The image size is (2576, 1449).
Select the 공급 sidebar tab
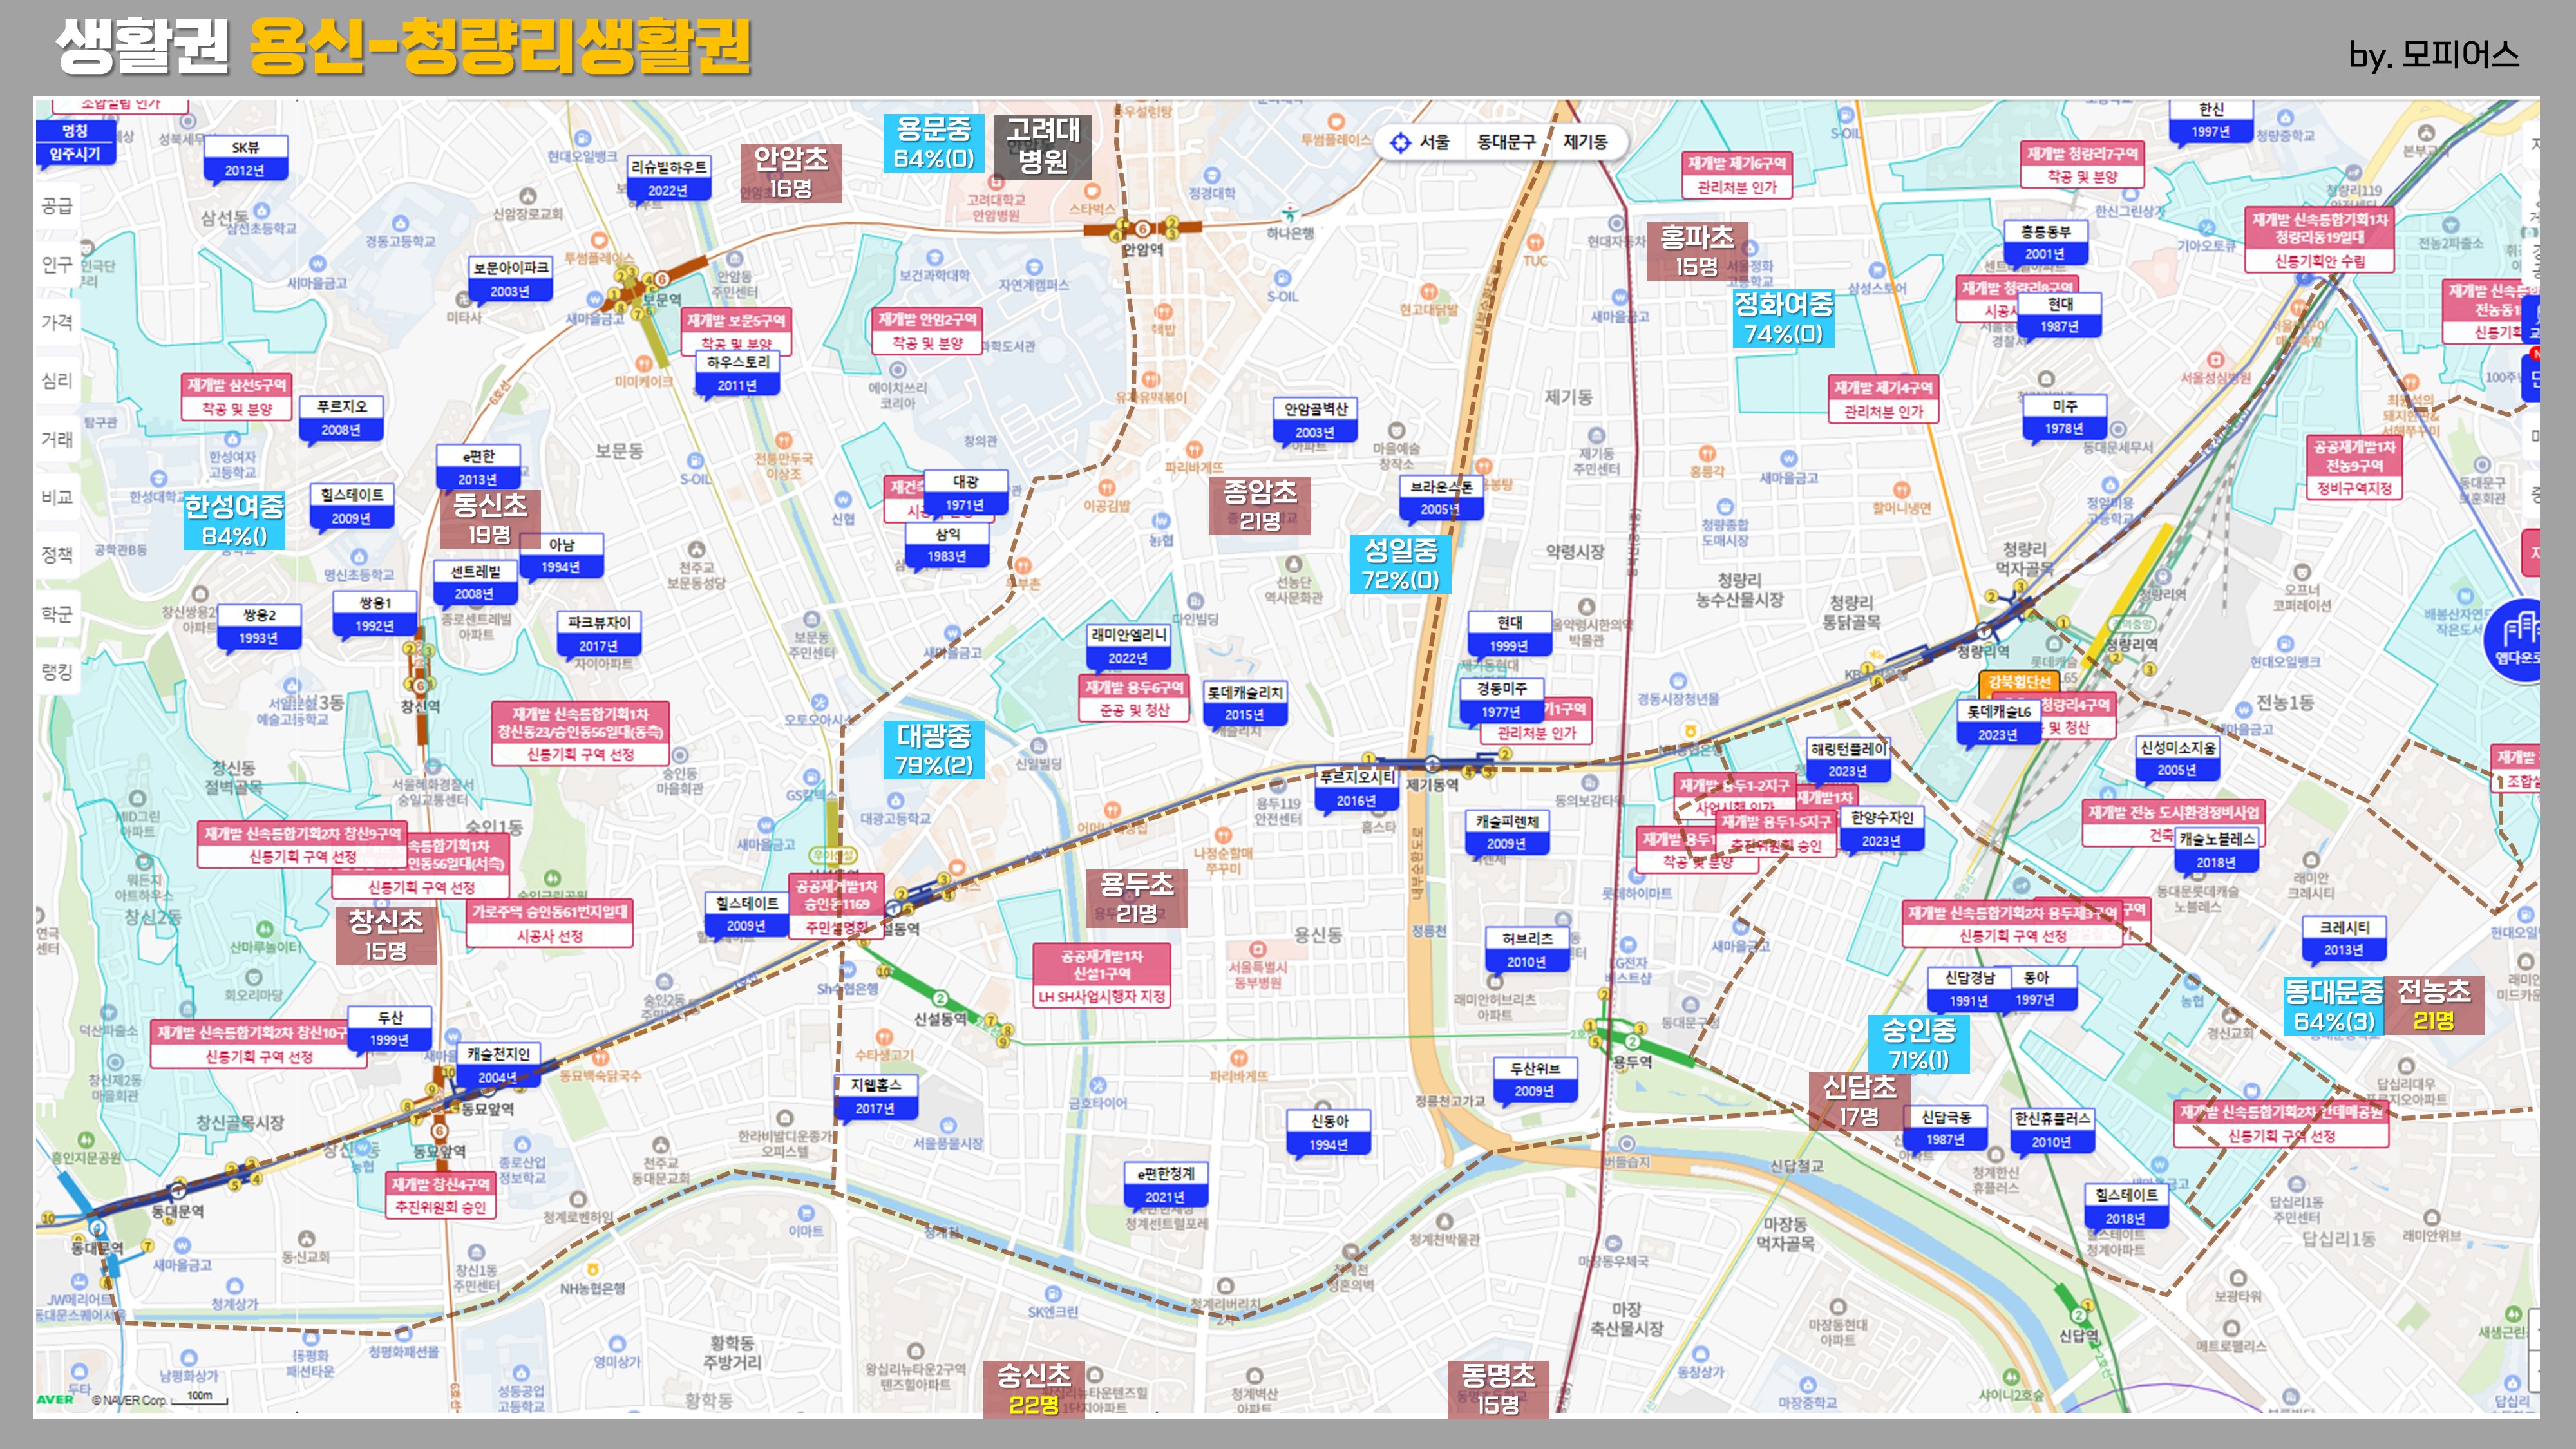(x=57, y=206)
